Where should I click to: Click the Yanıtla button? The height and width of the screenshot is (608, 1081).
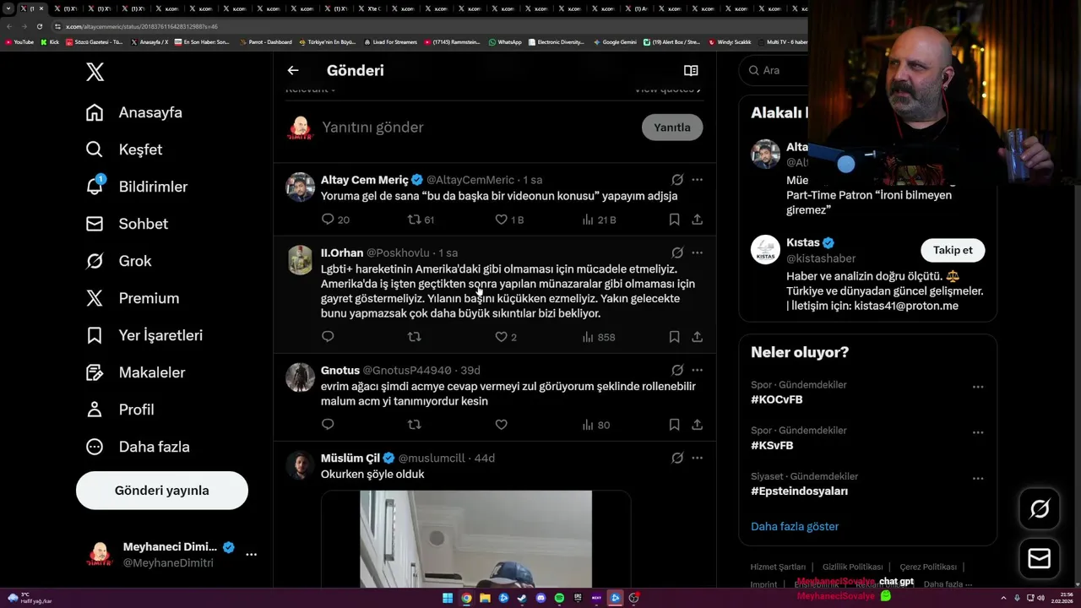tap(672, 128)
